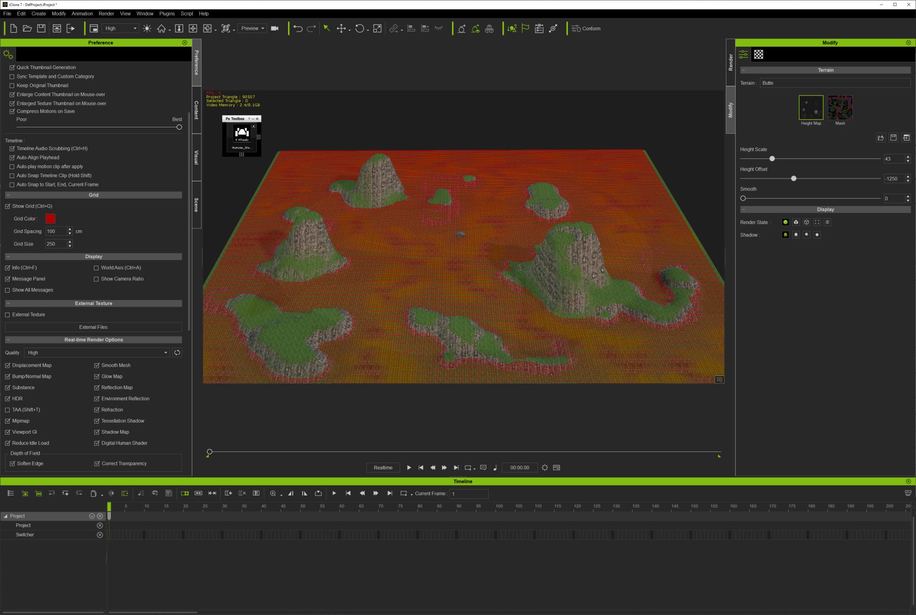
Task: Switch to the Scene side tab
Action: coord(196,205)
